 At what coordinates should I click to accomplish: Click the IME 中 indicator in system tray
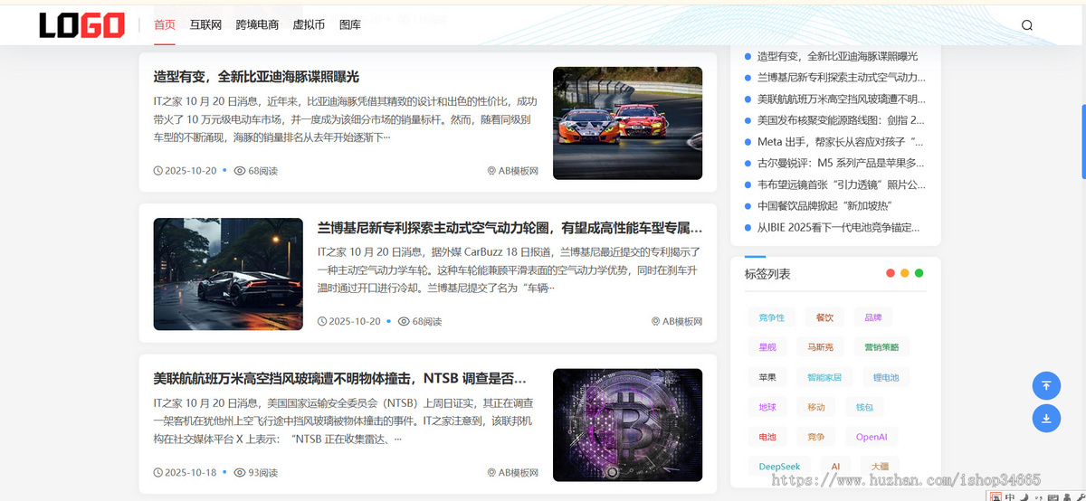coord(1010,496)
